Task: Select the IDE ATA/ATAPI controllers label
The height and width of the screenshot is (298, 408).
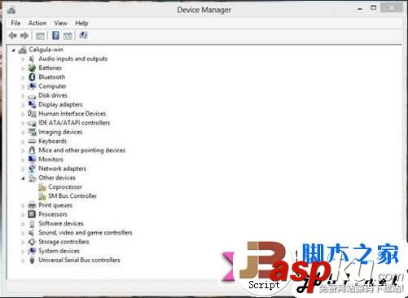Action: tap(74, 123)
